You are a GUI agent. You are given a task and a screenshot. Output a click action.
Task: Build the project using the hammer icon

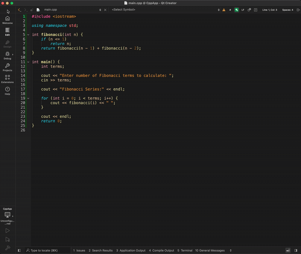(8, 247)
